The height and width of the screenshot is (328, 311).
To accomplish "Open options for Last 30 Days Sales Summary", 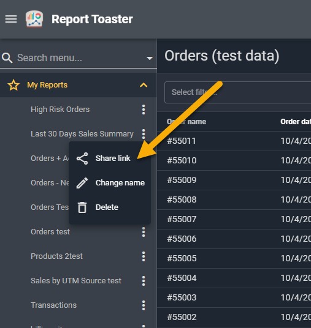I will pos(144,134).
